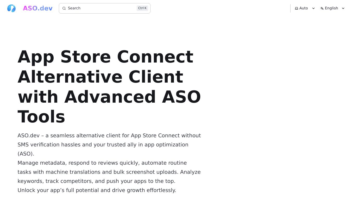Click the laptop theme icon beside Auto
The height and width of the screenshot is (198, 352).
tap(297, 8)
